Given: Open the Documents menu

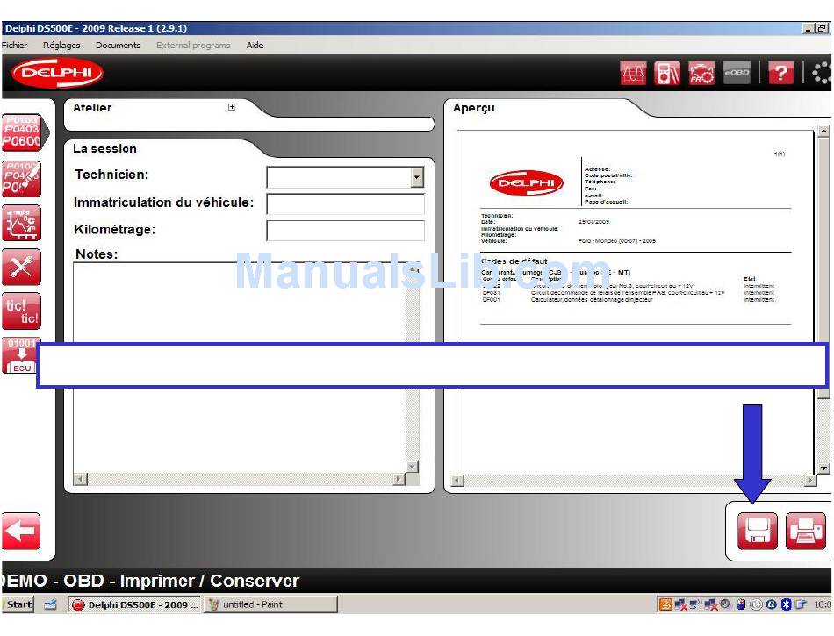Looking at the screenshot, I should point(119,45).
